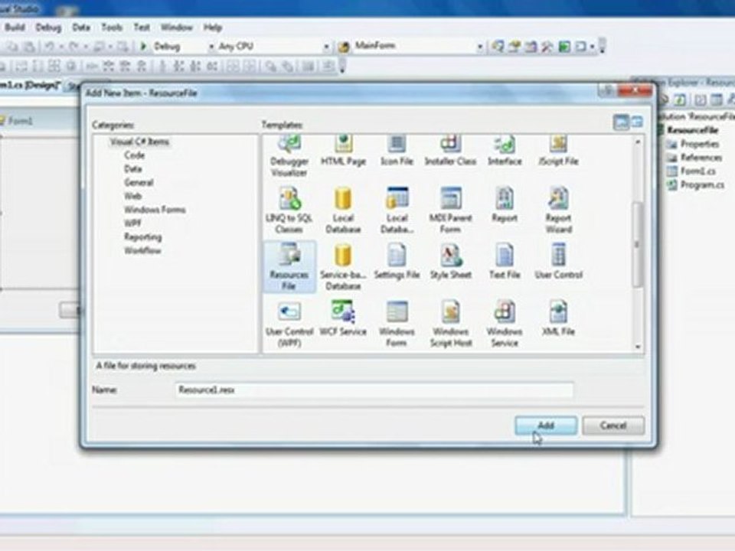Choose the Local Database template
The width and height of the screenshot is (735, 551).
click(x=343, y=210)
